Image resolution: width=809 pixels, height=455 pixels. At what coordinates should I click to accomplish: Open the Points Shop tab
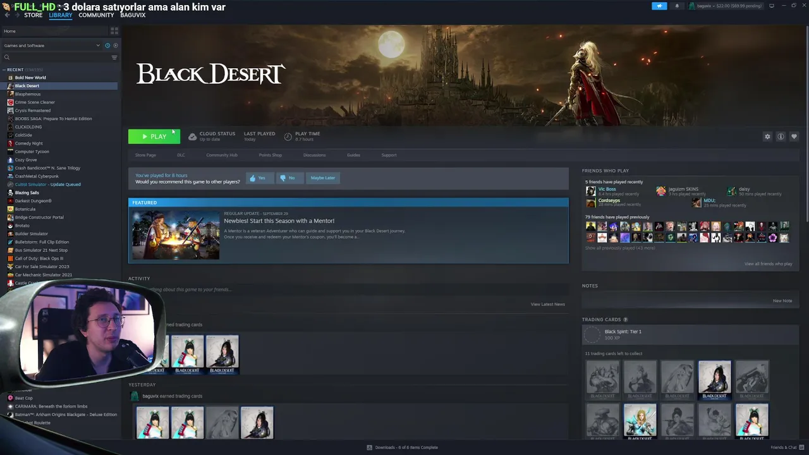click(x=271, y=155)
